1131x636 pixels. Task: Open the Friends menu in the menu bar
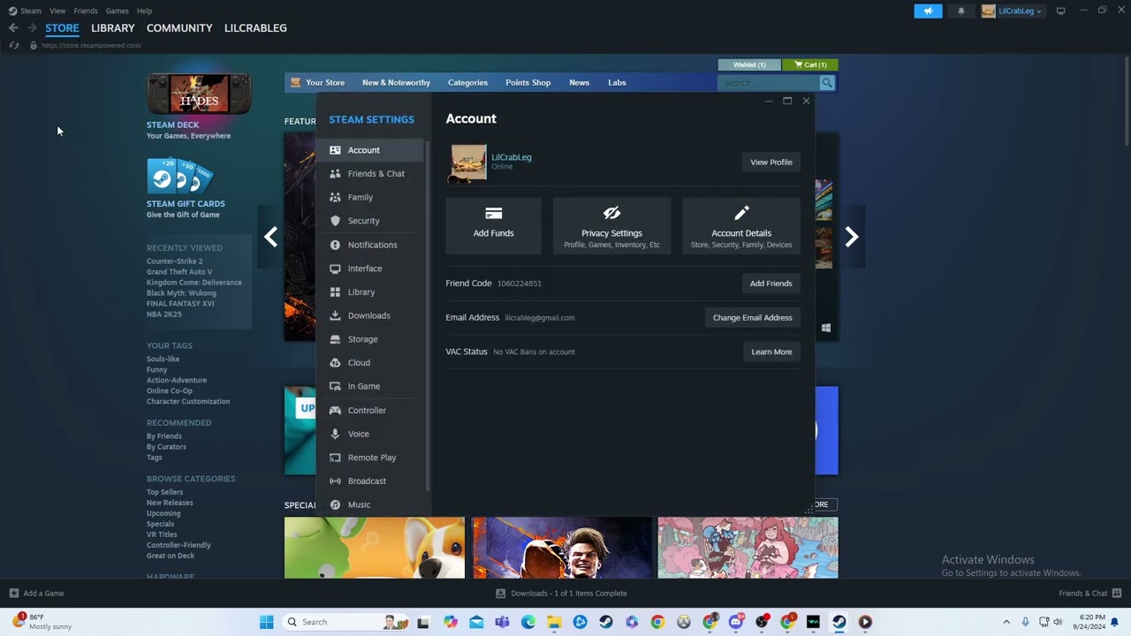[85, 11]
